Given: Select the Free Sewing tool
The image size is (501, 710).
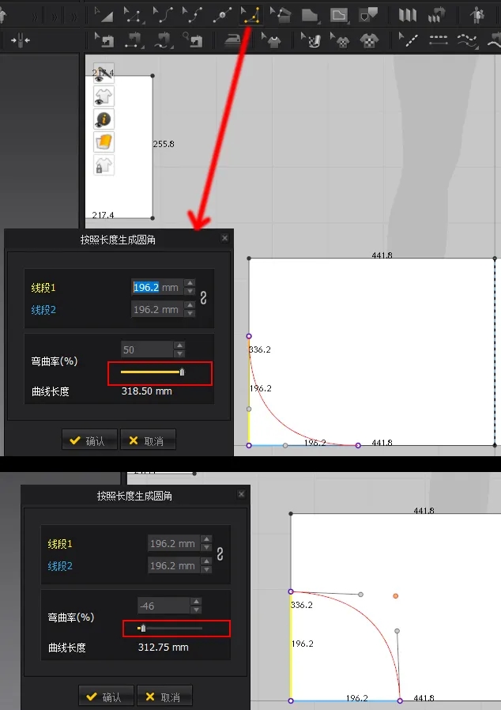Looking at the screenshot, I should pyautogui.click(x=164, y=40).
